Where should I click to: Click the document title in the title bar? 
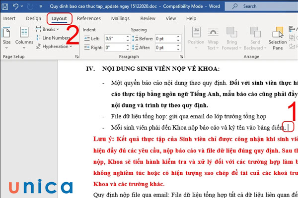(x=103, y=6)
